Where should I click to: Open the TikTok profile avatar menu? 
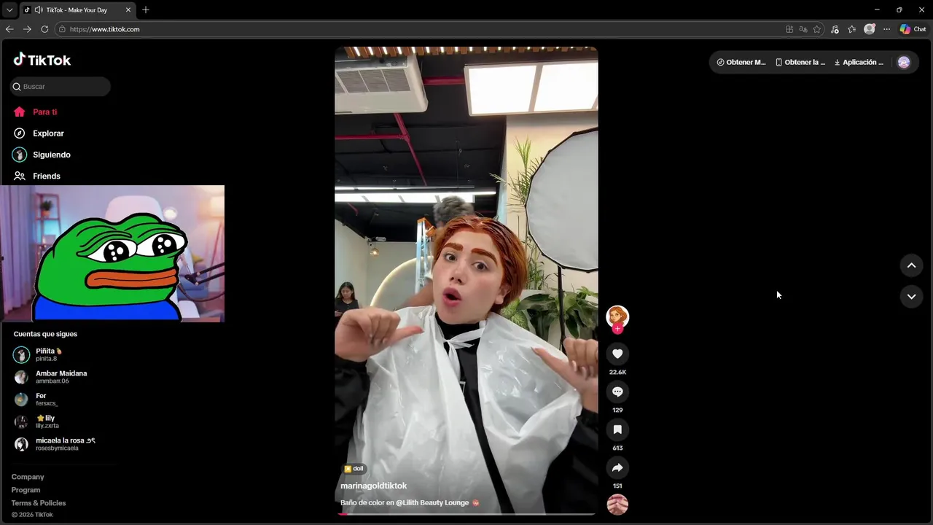coord(904,62)
